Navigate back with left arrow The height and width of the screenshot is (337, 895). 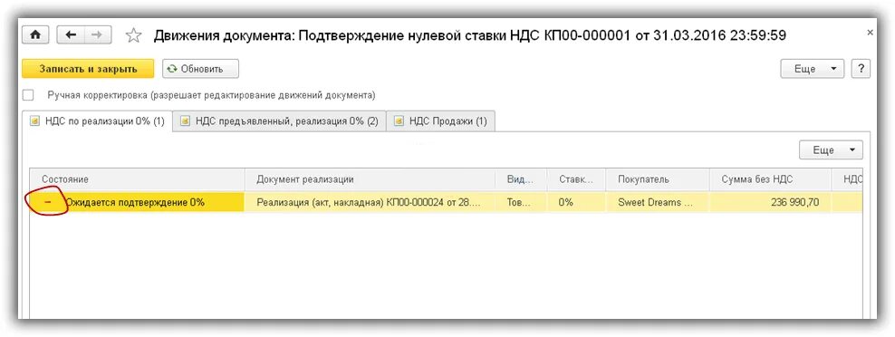pyautogui.click(x=71, y=34)
